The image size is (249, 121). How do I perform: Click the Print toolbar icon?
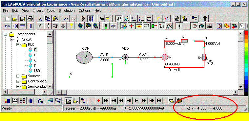(x=30, y=19)
